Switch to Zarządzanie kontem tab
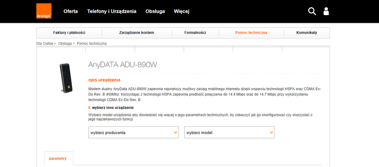Image resolution: width=379 pixels, height=167 pixels. (x=137, y=33)
